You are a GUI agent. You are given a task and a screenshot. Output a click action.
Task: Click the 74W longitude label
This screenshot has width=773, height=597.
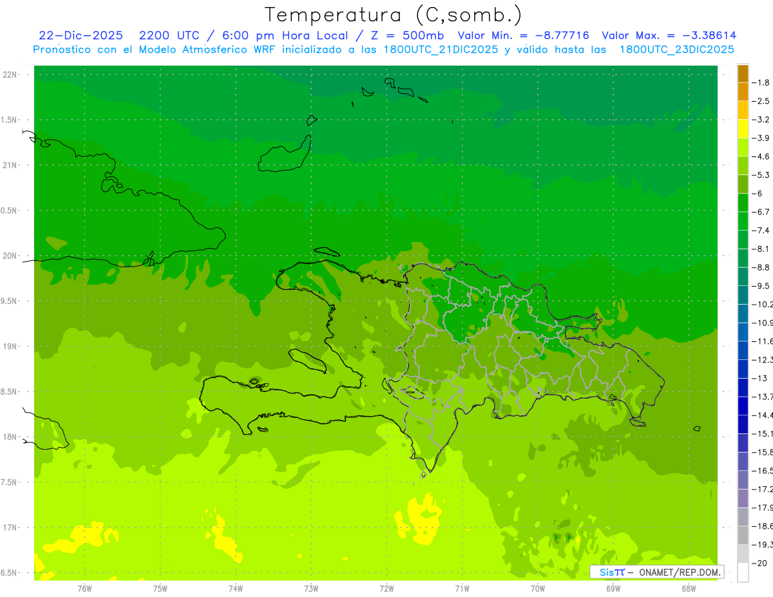click(x=236, y=588)
